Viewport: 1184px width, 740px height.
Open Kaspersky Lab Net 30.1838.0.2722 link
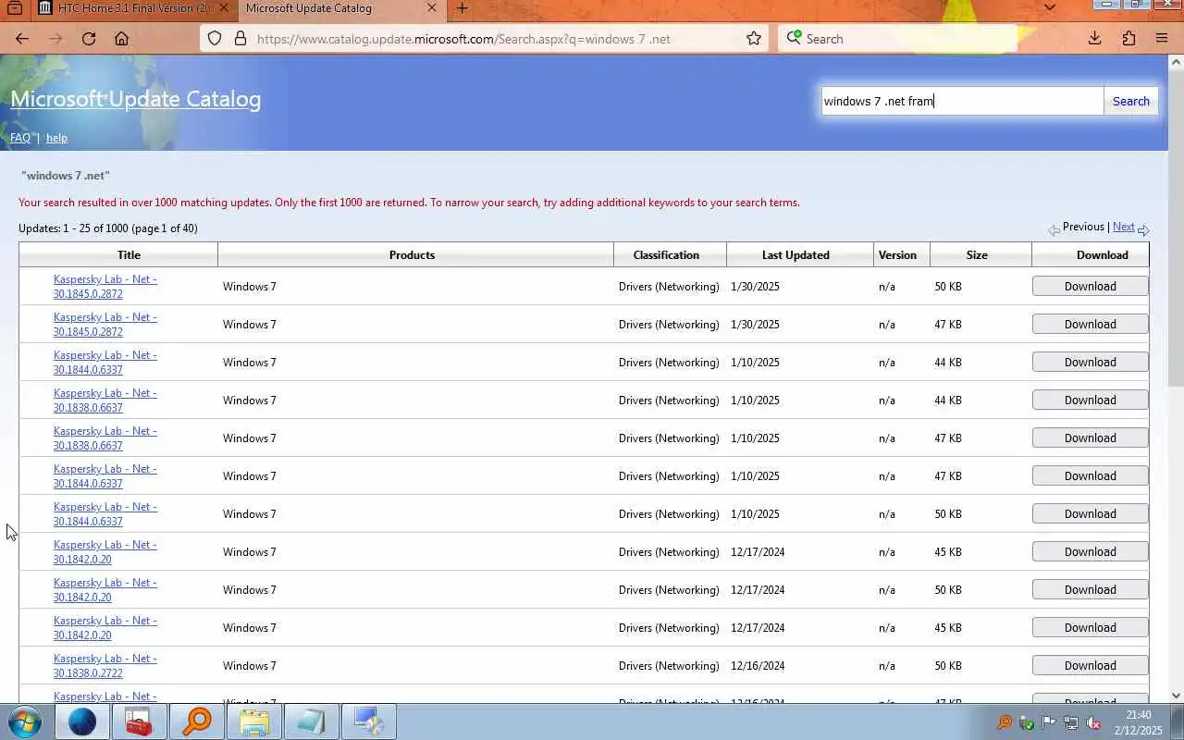click(x=105, y=665)
